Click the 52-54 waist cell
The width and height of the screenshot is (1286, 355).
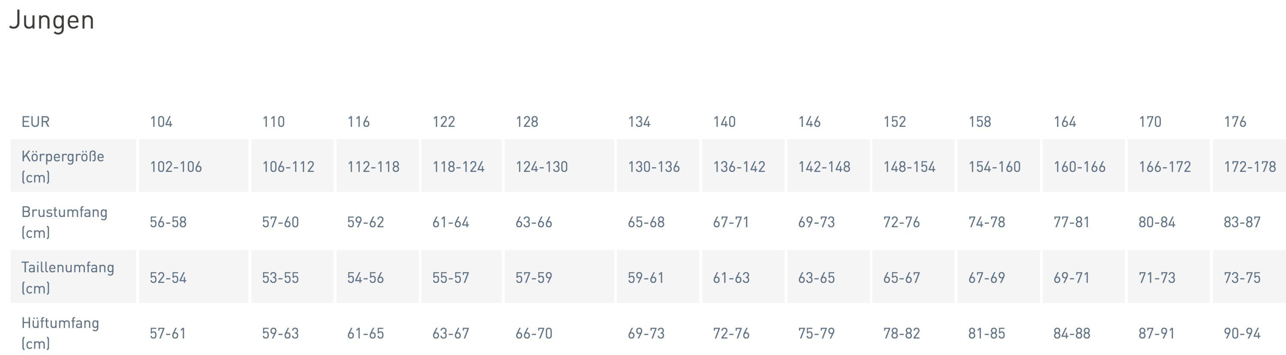(x=168, y=277)
